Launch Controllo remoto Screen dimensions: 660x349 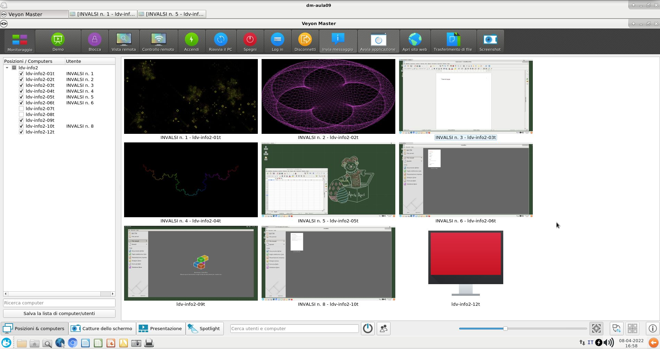click(x=158, y=42)
